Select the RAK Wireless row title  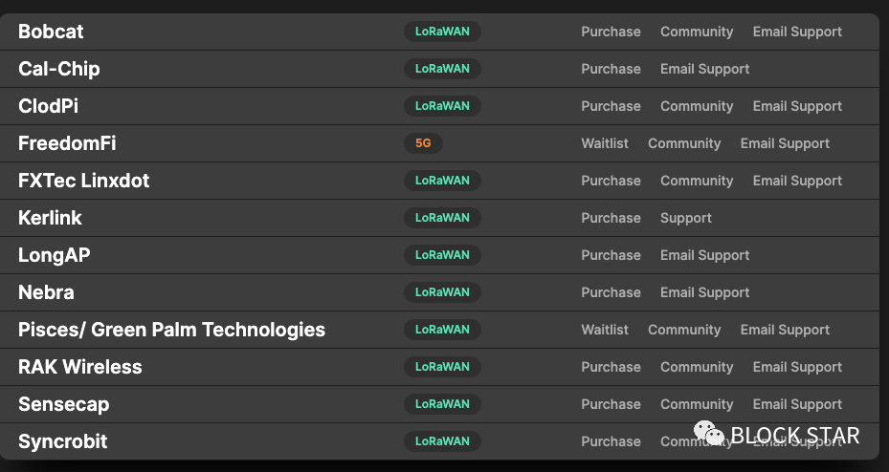(x=80, y=367)
